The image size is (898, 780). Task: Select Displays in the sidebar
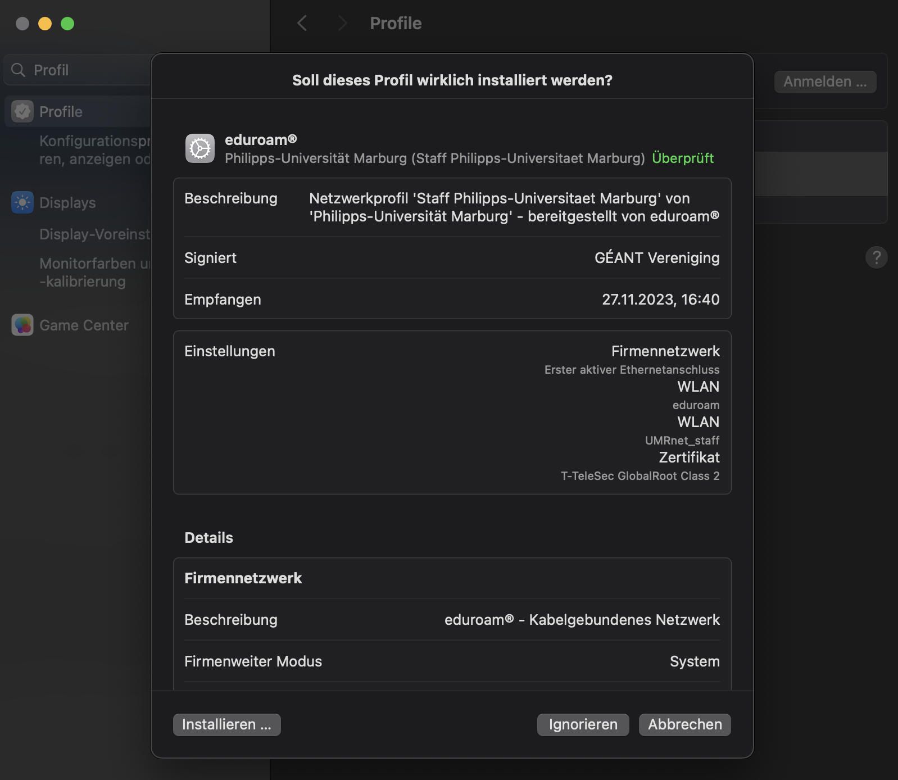(67, 202)
